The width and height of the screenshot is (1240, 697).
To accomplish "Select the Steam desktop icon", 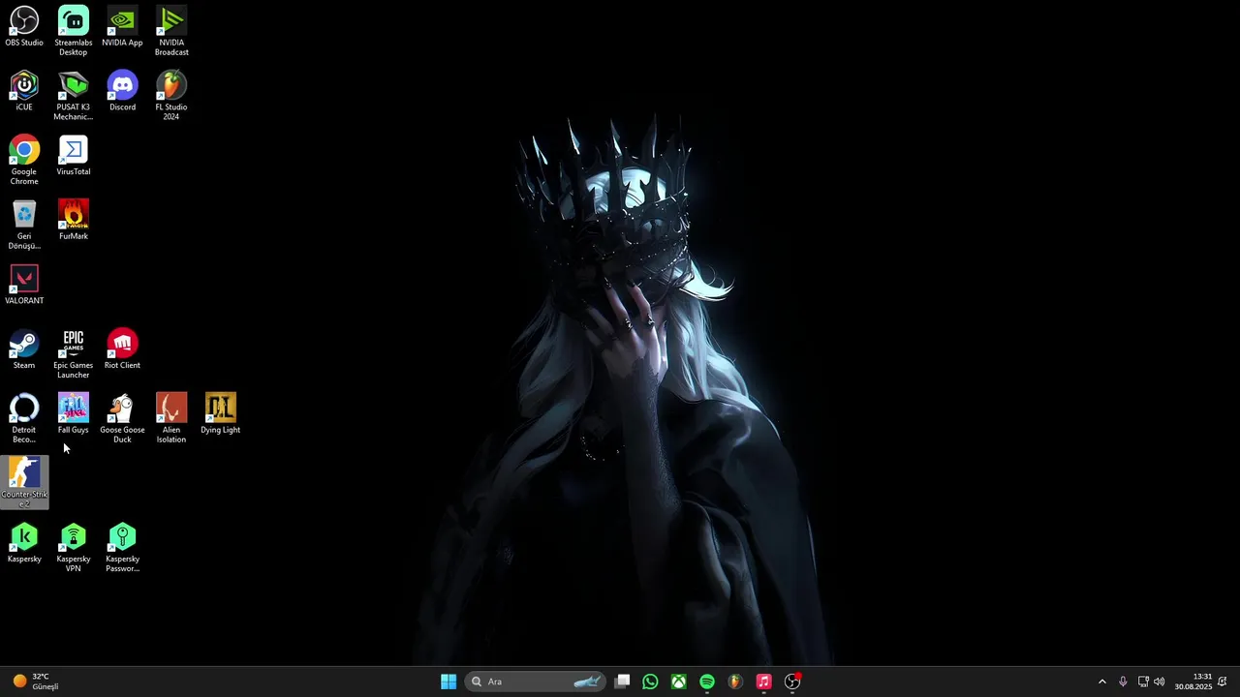I will pos(24,349).
